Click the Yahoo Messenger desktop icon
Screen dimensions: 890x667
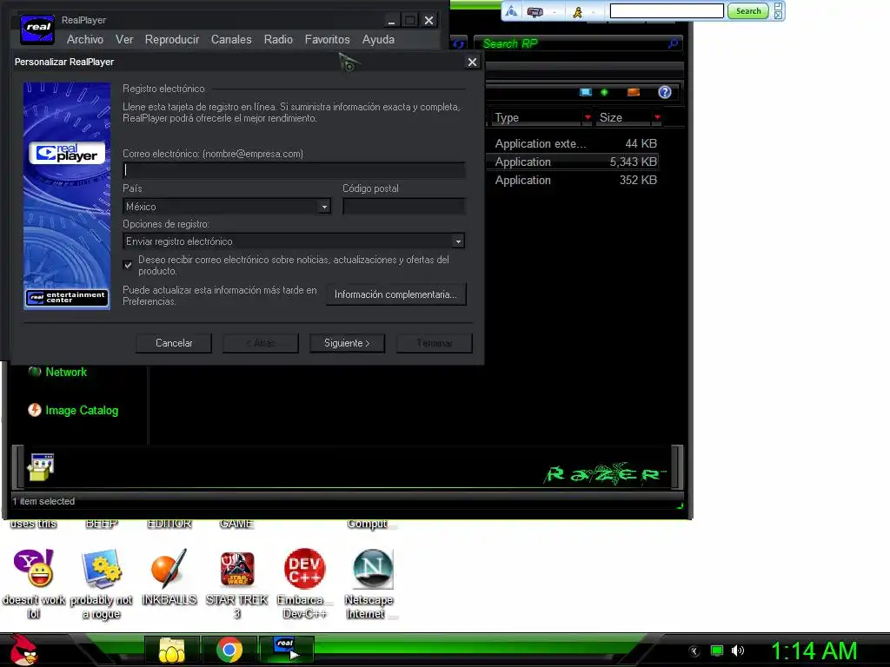[x=34, y=568]
